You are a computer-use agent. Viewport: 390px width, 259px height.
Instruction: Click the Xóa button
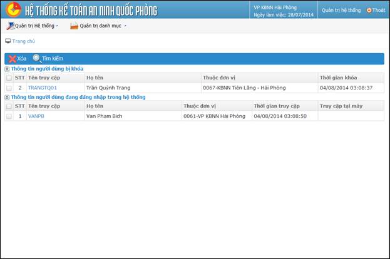tap(18, 59)
